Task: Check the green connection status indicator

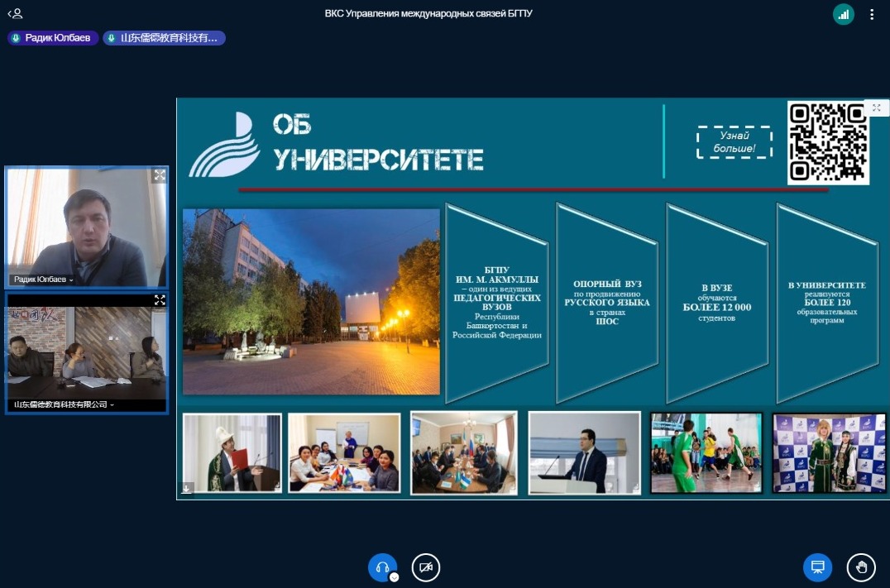Action: point(844,14)
